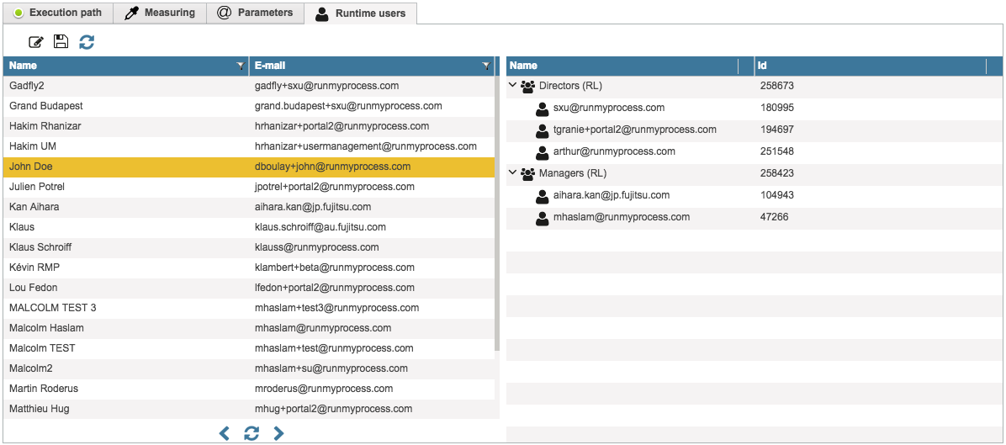Viewport: 1006px width, 445px height.
Task: Click email klaus.schroiff@au.fujitsu.com
Action: (x=320, y=227)
